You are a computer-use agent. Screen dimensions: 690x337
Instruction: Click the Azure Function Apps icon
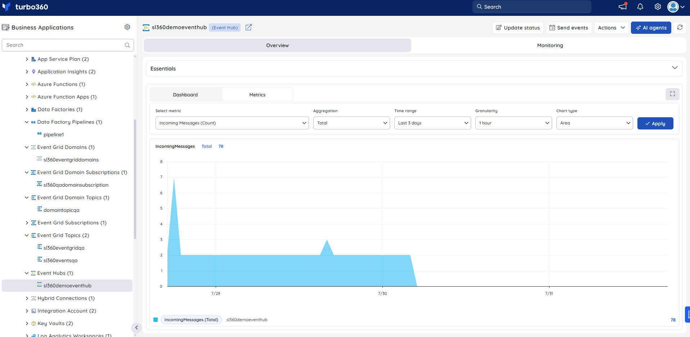pyautogui.click(x=33, y=97)
